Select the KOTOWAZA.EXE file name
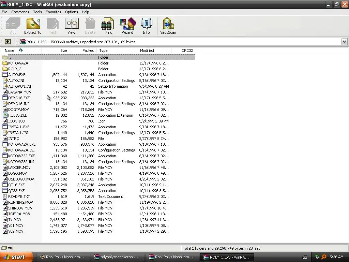 22,144
